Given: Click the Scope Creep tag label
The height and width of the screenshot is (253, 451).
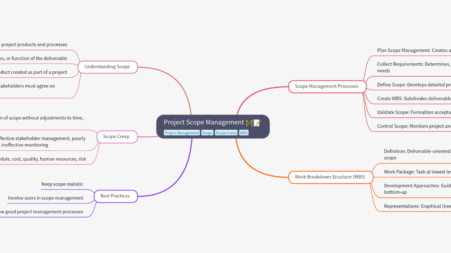Looking at the screenshot, I should coord(226,133).
